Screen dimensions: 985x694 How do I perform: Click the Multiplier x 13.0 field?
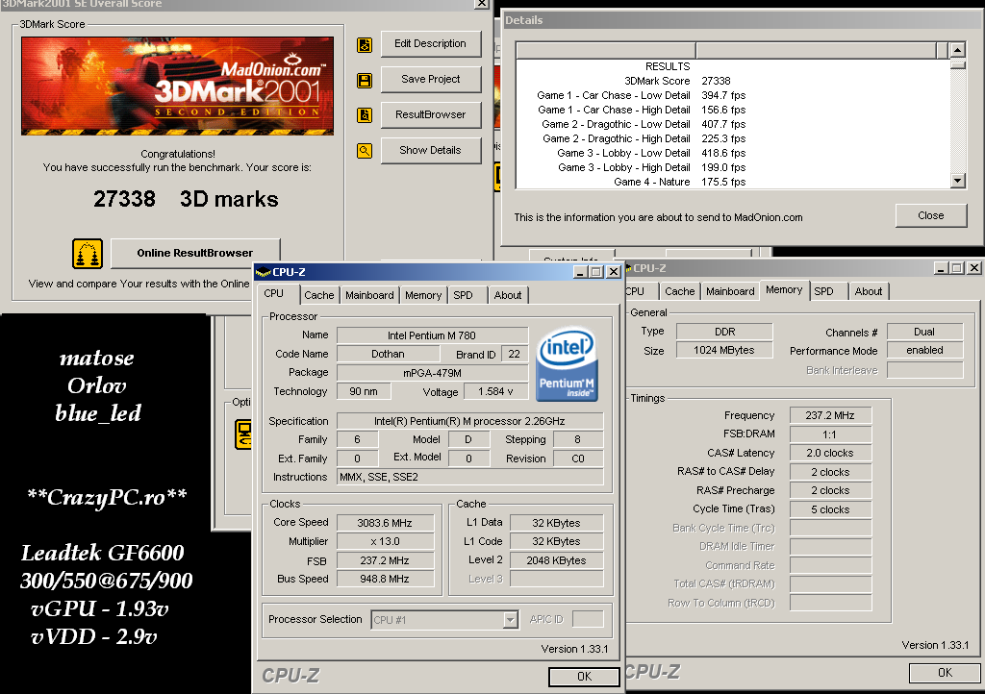click(x=385, y=541)
